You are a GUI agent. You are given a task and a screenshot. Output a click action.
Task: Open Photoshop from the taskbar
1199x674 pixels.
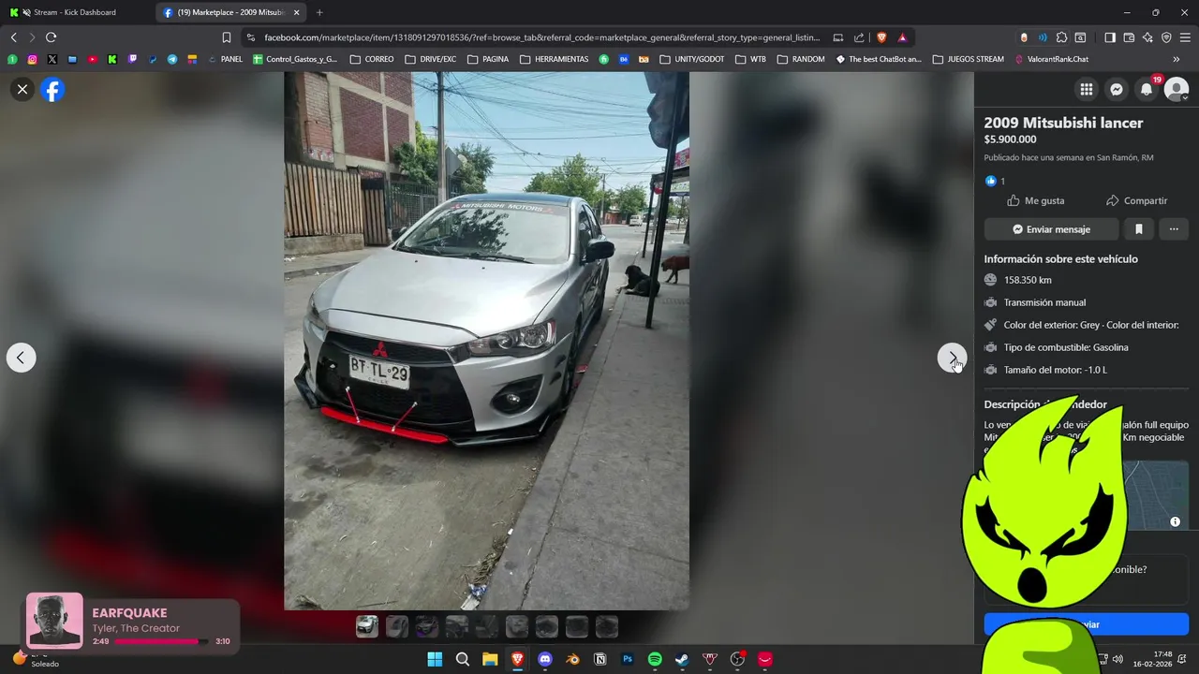pyautogui.click(x=628, y=659)
